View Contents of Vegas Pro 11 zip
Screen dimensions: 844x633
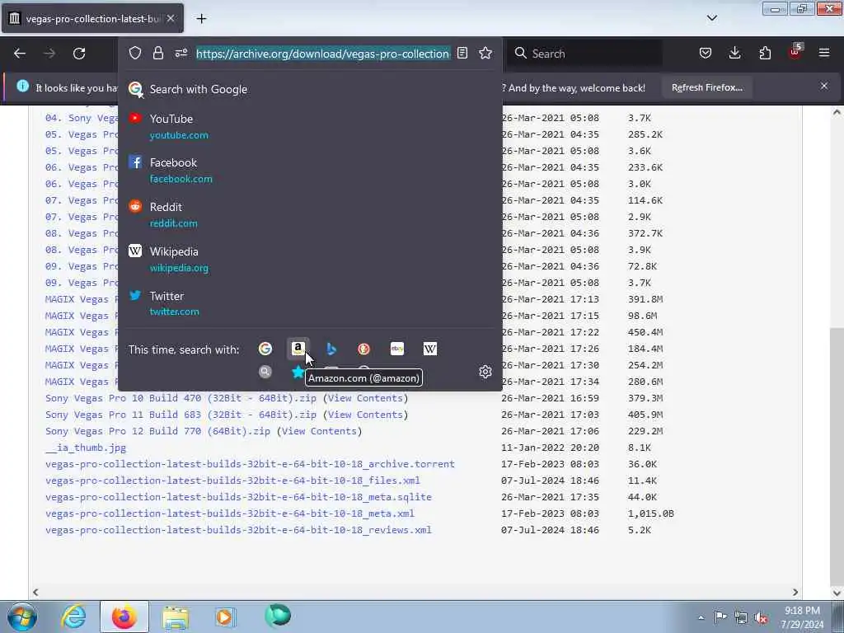click(365, 415)
